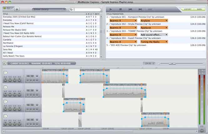Click the TITLE/TRANSITION playlist header
The width and height of the screenshot is (208, 134).
(115, 14)
